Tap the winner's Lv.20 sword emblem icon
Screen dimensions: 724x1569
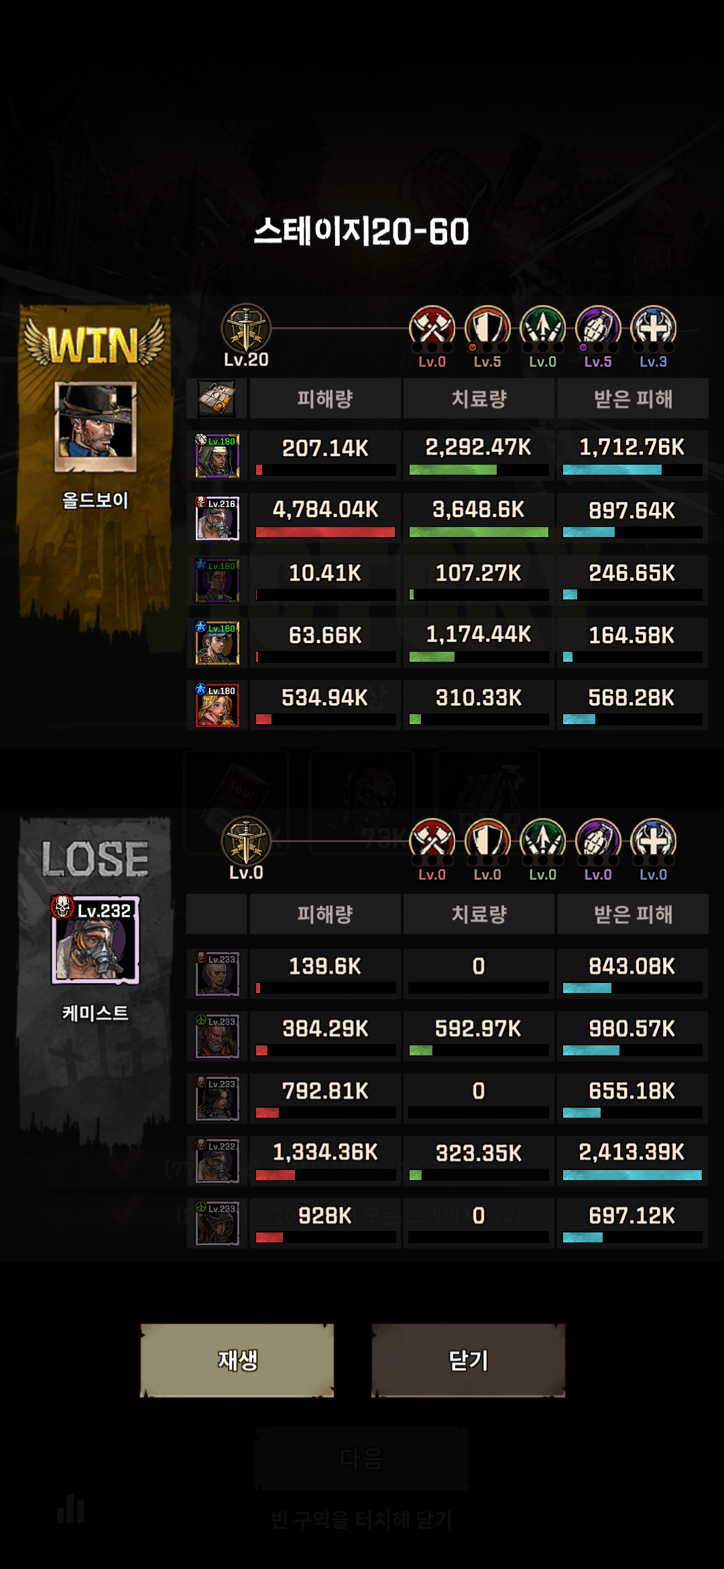pos(246,329)
